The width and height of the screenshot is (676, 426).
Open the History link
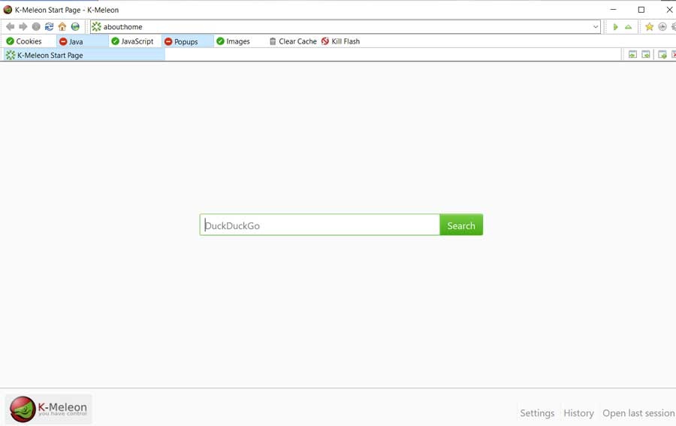pos(578,413)
